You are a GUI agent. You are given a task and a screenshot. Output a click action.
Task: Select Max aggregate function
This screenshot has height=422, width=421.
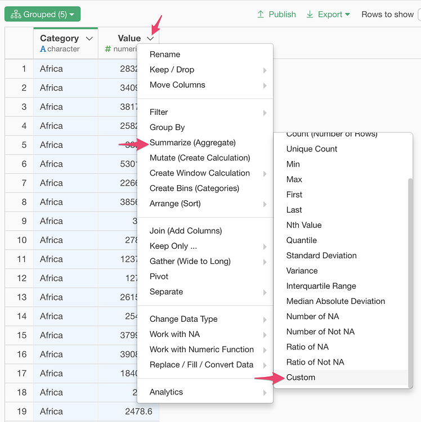pyautogui.click(x=341, y=179)
